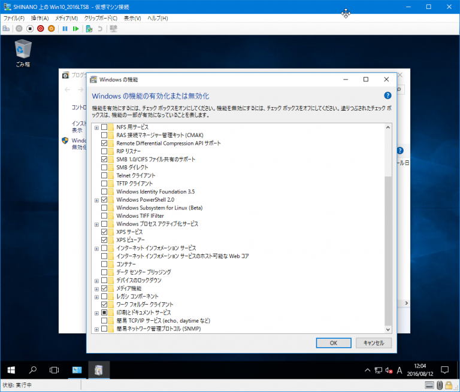460x392 pixels.
Task: Show hidden tray icons chevron
Action: [x=367, y=370]
